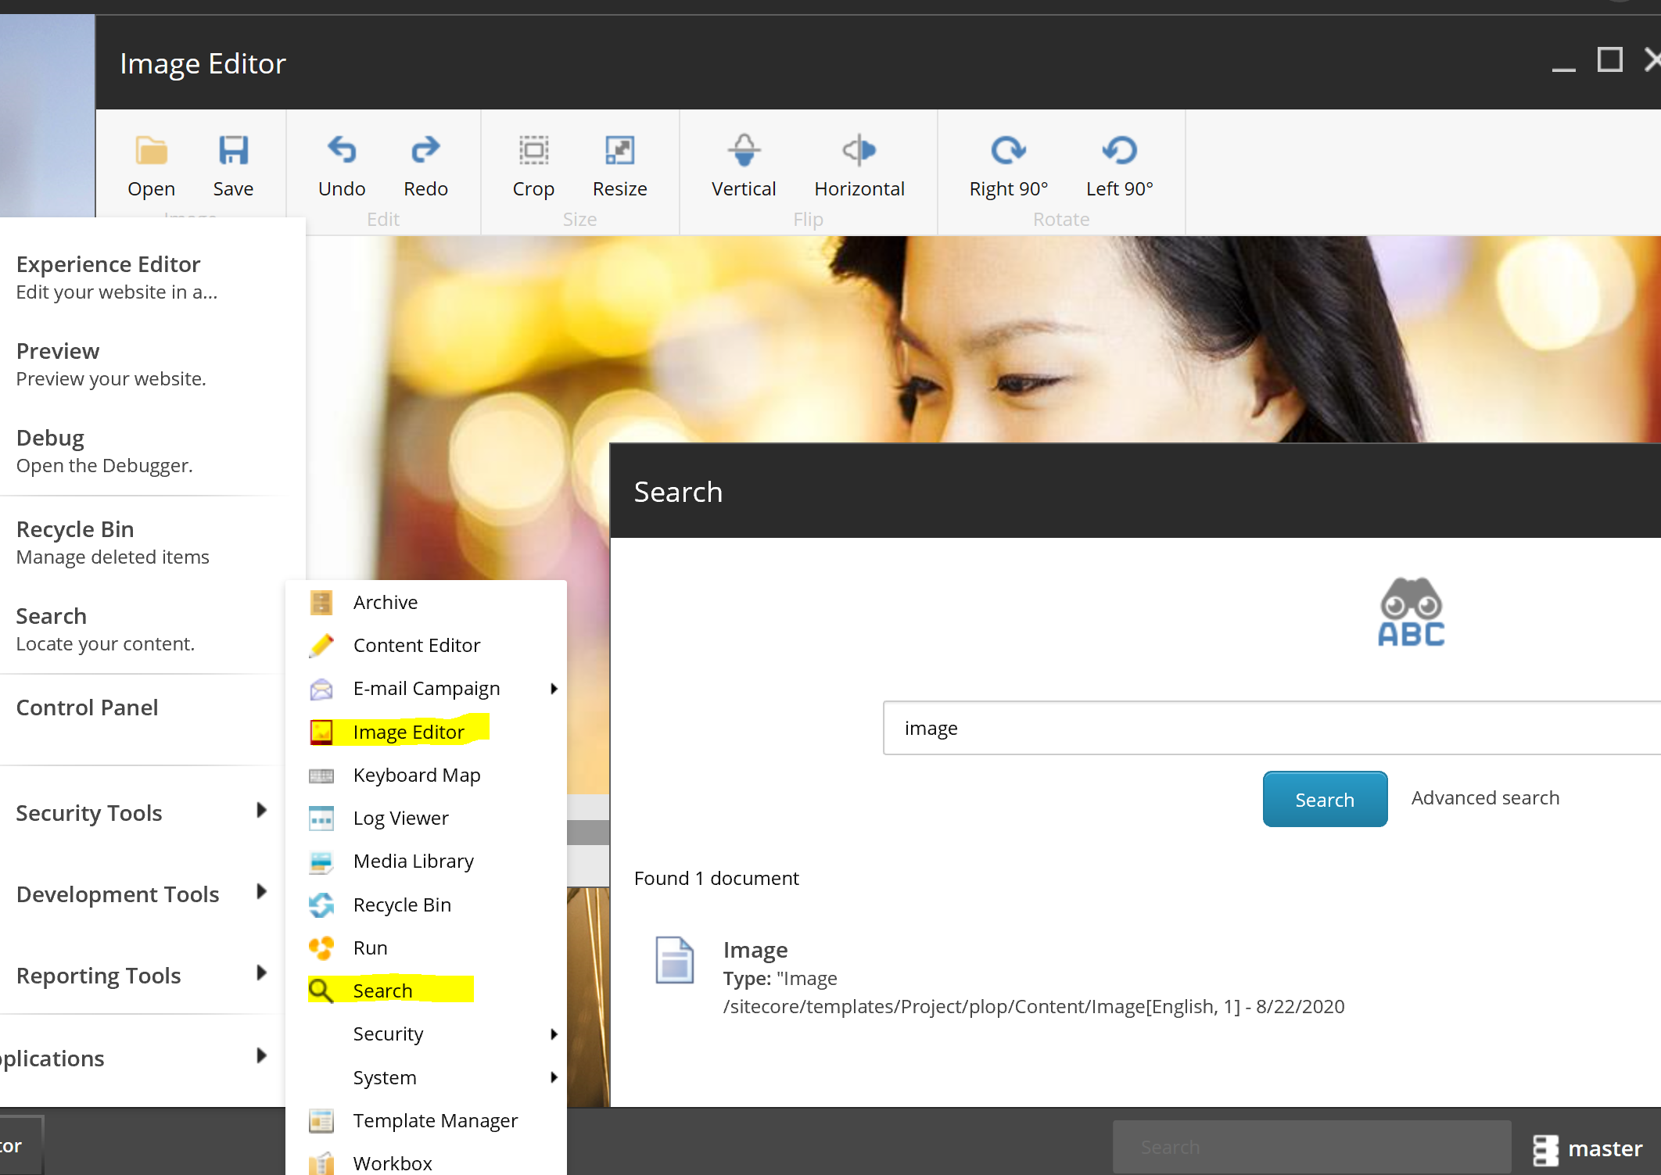Minimize the Image Editor window
This screenshot has width=1661, height=1175.
pos(1563,69)
